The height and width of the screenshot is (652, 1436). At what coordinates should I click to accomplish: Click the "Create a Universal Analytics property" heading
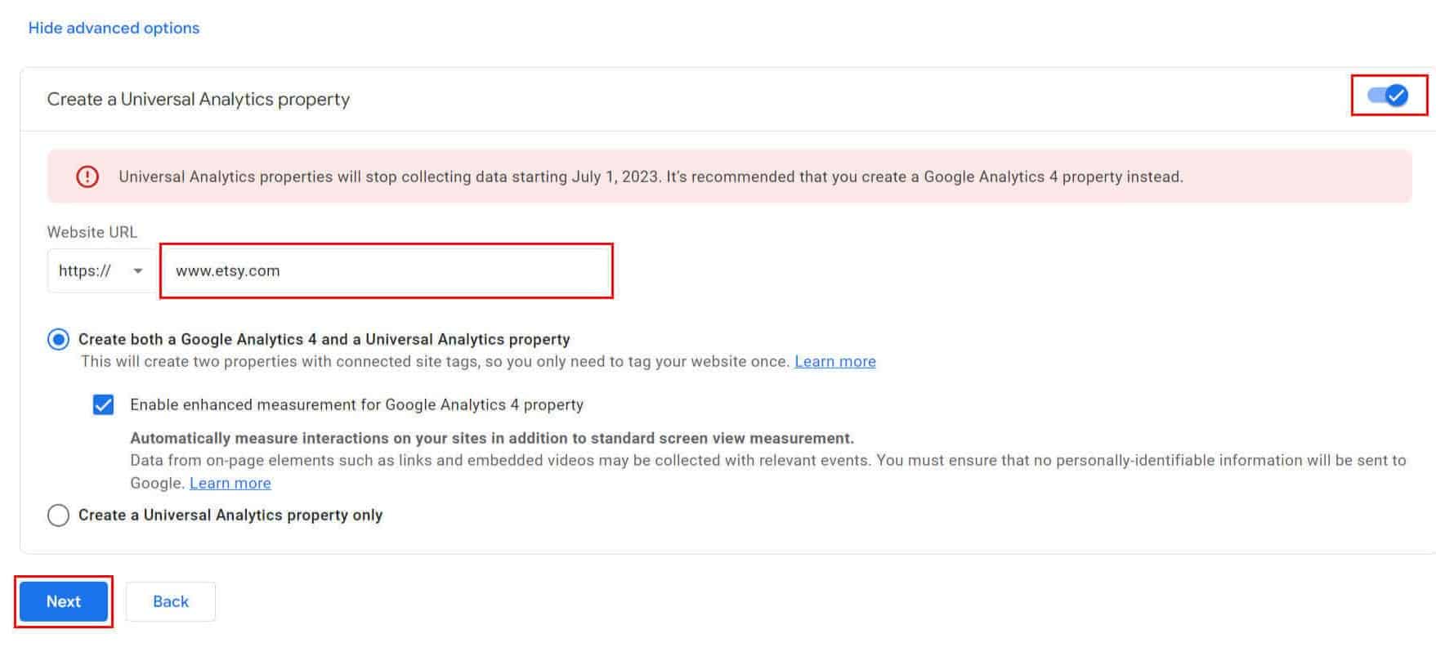point(198,99)
